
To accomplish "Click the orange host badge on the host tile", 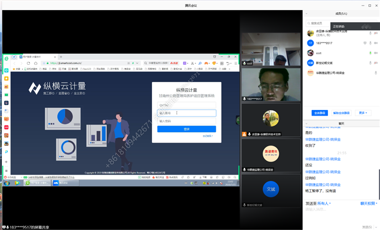I will click(244, 134).
